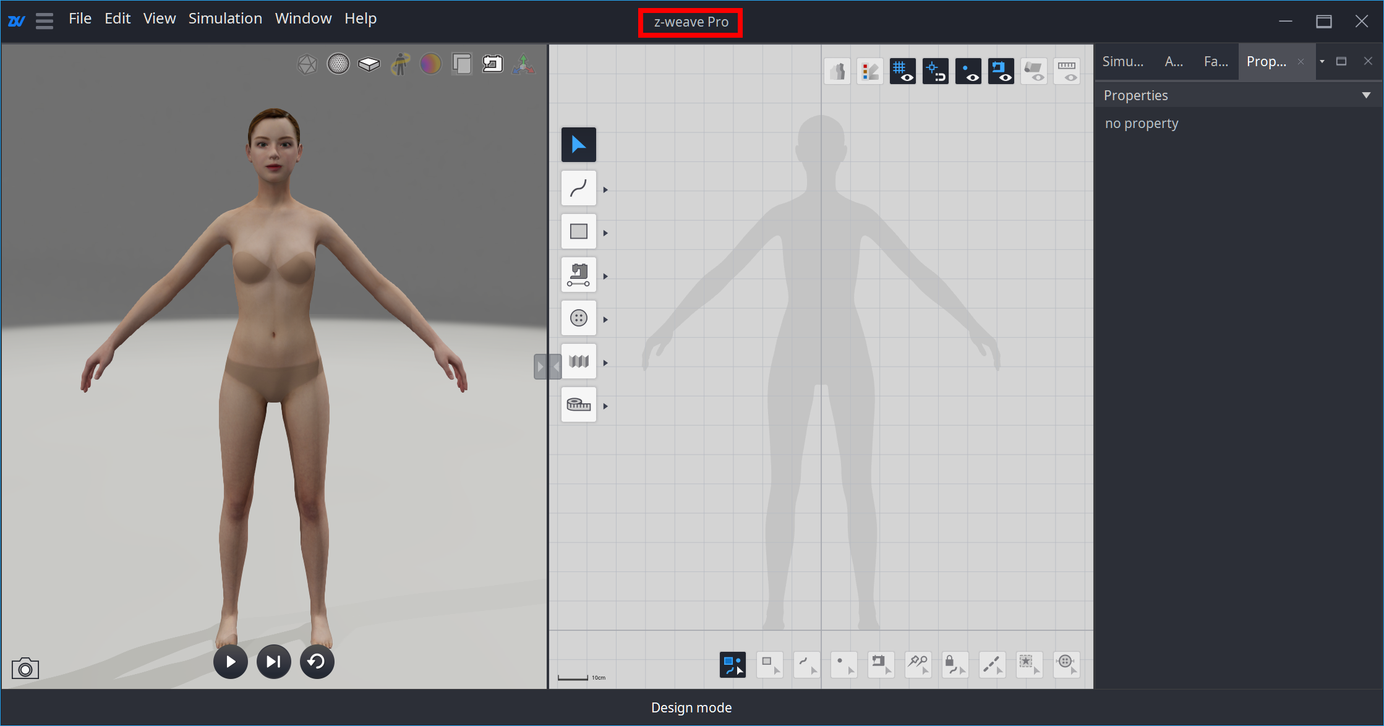The image size is (1384, 726).
Task: Reset the simulation
Action: (x=317, y=662)
